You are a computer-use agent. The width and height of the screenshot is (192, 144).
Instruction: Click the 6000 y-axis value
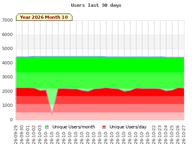(x=7, y=35)
